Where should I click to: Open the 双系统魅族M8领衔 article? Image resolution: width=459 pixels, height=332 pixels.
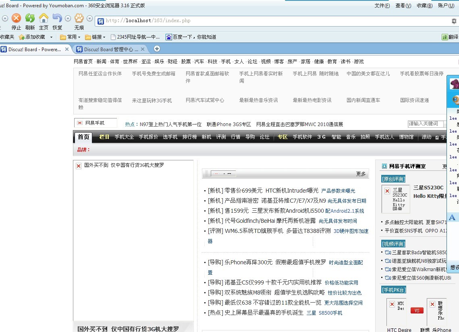point(274,293)
